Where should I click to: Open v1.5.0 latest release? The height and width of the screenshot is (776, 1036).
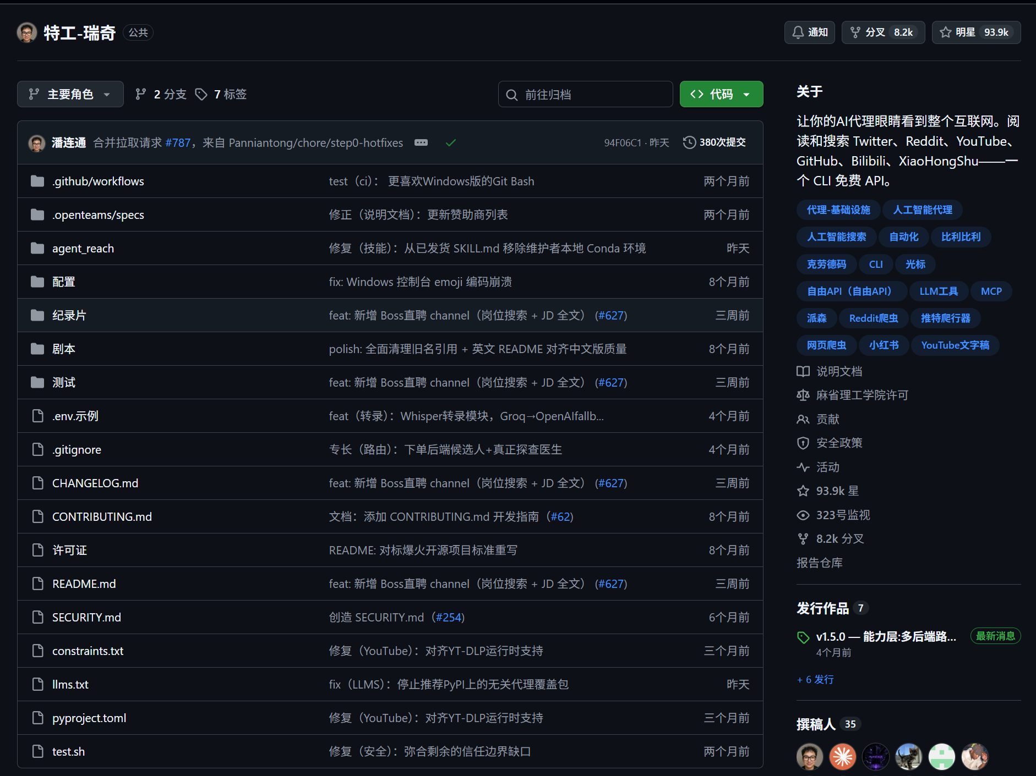click(x=886, y=637)
